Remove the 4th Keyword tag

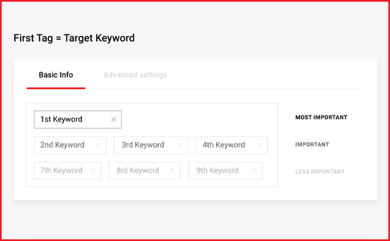259,145
